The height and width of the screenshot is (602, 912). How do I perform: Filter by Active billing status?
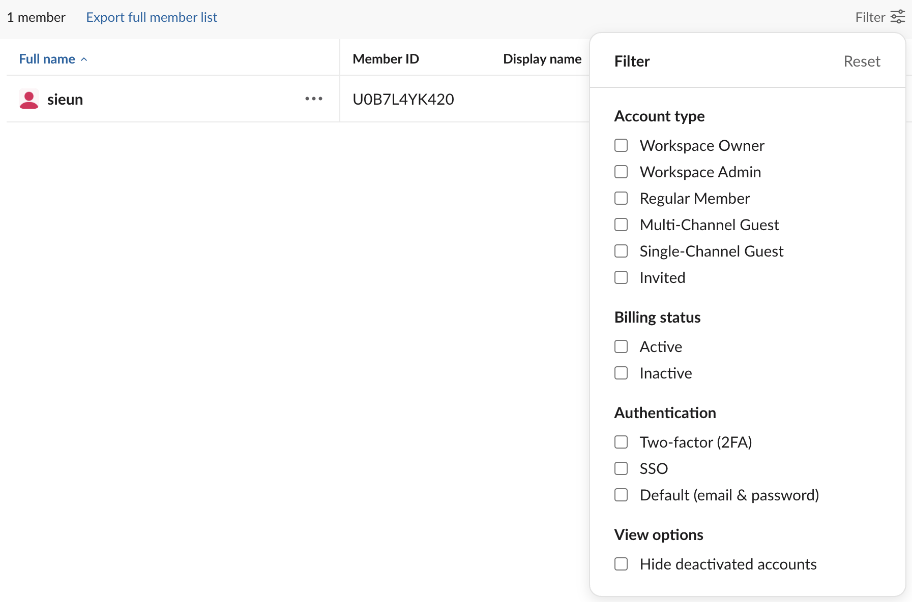621,346
